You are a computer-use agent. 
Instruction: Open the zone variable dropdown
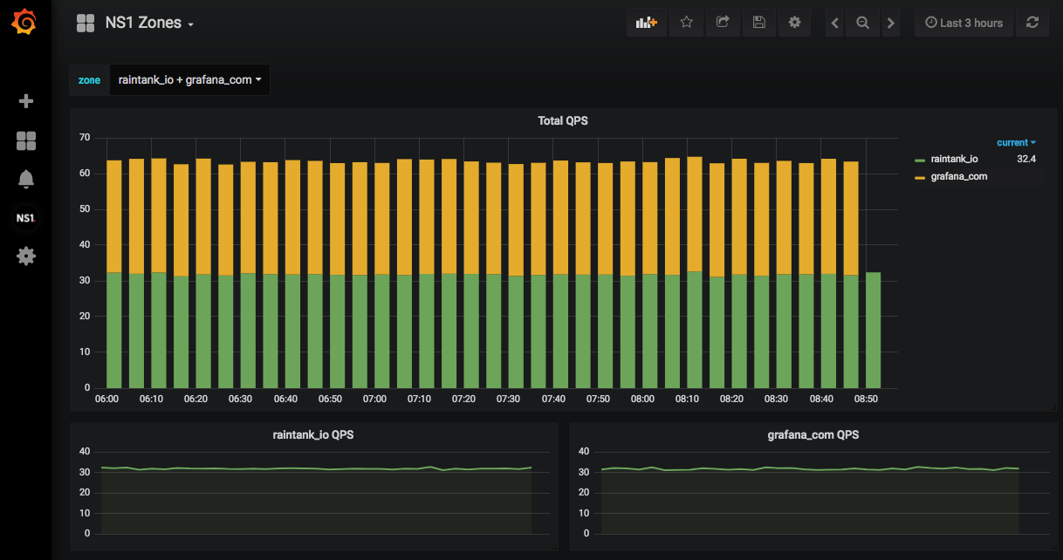[x=190, y=79]
